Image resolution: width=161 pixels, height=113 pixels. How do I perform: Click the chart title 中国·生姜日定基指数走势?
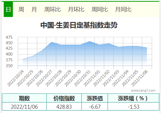pos(79,25)
